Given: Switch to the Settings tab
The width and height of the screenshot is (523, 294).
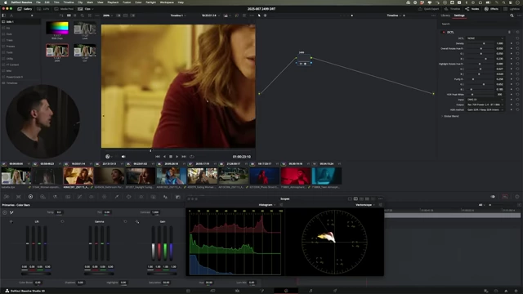Looking at the screenshot, I should click(459, 16).
